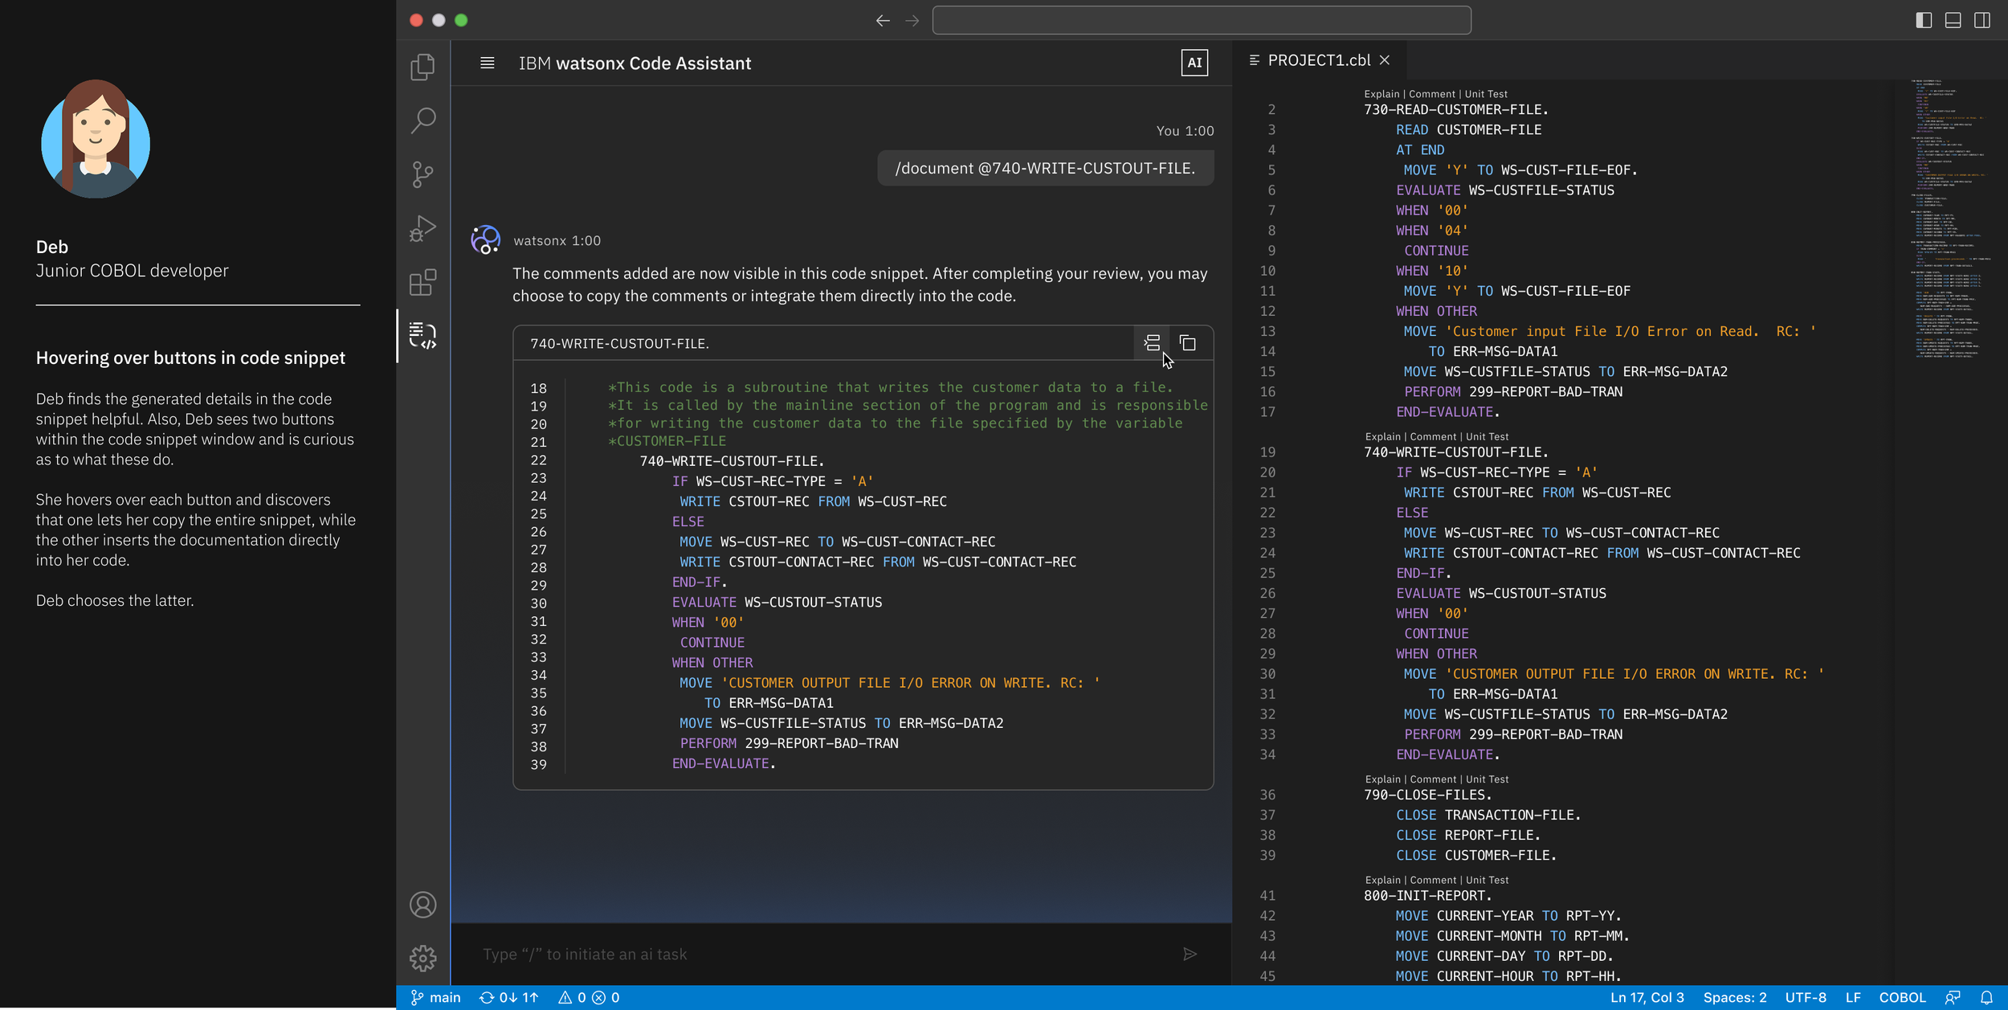Open the UTF-8 encoding selector
This screenshot has width=2008, height=1010.
1805,997
